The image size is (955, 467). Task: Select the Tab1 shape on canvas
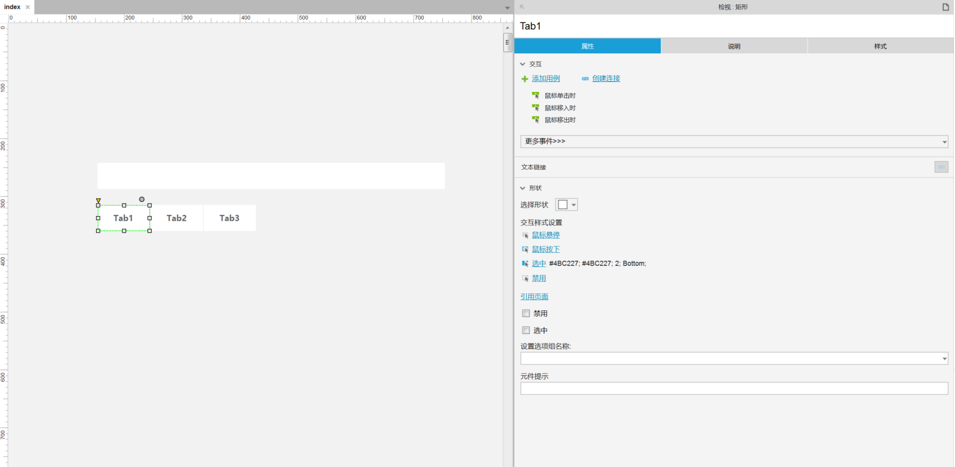pyautogui.click(x=124, y=218)
